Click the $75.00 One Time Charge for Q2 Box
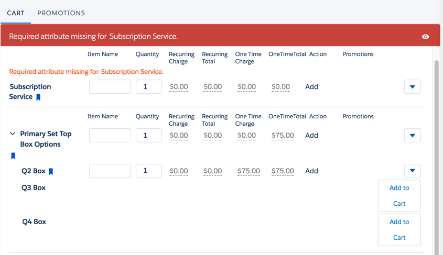 pos(248,171)
